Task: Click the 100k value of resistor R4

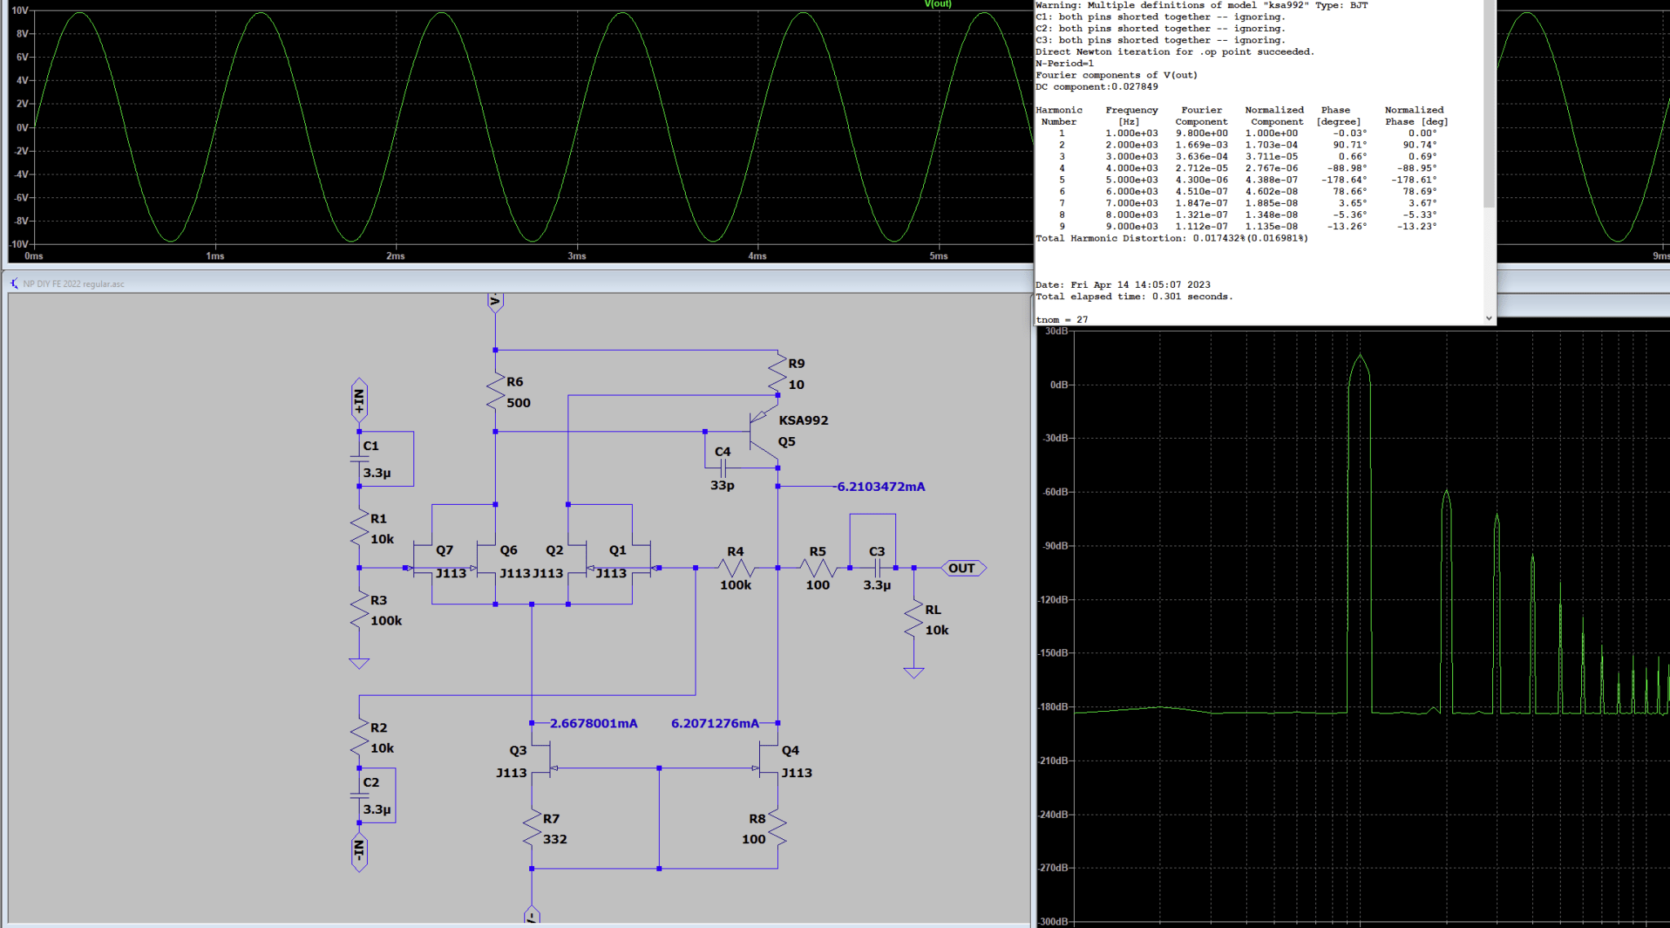Action: pyautogui.click(x=736, y=585)
